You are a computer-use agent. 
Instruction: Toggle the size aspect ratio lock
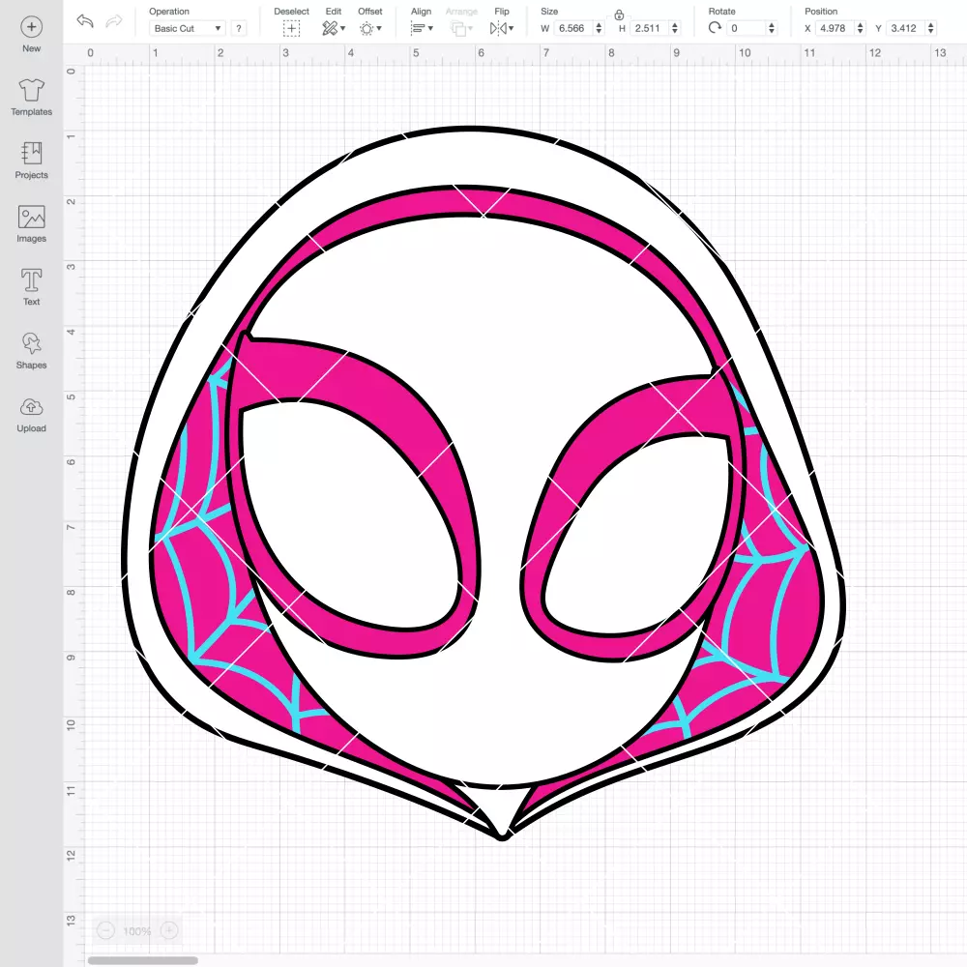(619, 15)
